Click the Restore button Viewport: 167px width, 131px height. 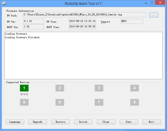point(60,122)
